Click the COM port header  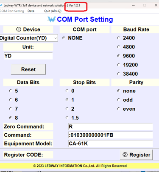pos(84,29)
